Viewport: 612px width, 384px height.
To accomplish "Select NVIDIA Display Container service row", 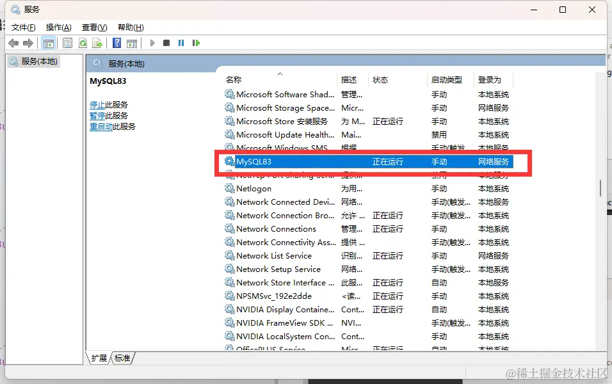I will (x=369, y=310).
